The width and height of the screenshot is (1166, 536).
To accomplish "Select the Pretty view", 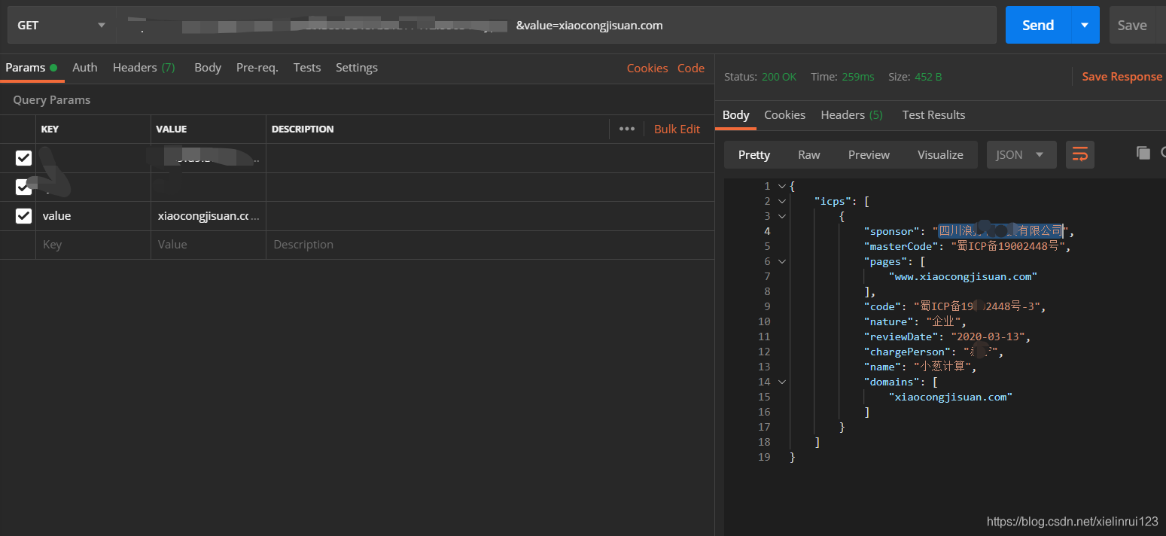I will pyautogui.click(x=754, y=155).
